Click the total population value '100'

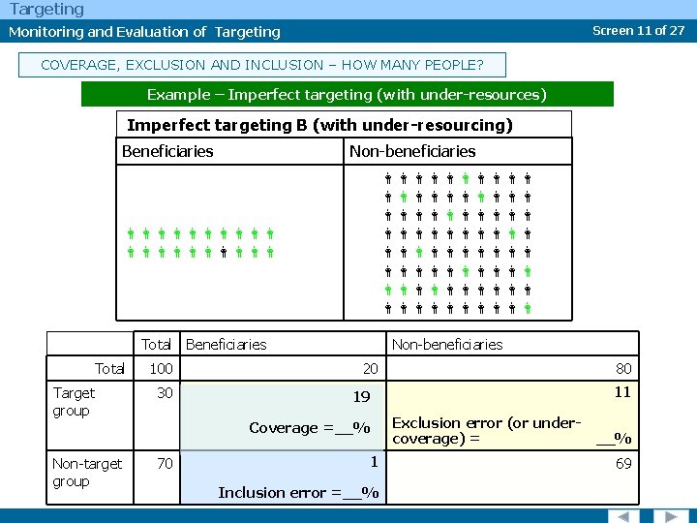[x=161, y=369]
